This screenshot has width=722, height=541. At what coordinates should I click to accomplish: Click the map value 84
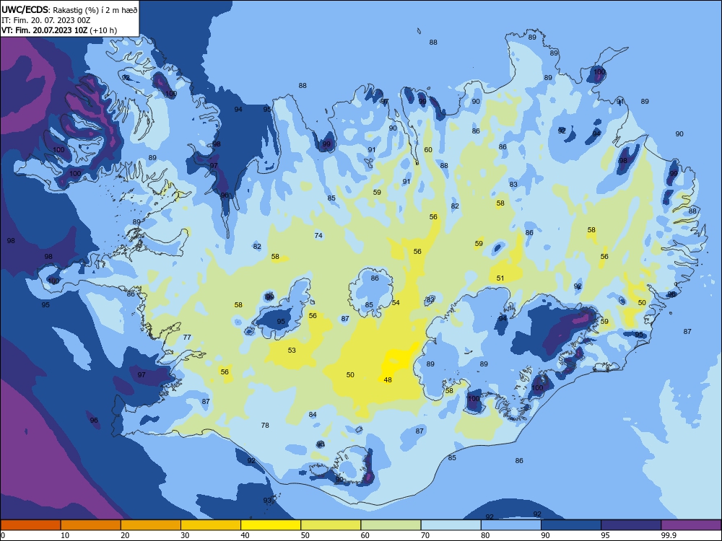point(313,415)
